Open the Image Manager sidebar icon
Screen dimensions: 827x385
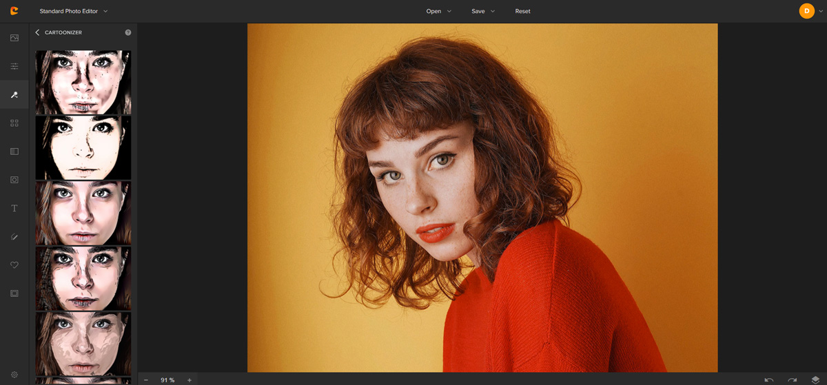point(14,38)
